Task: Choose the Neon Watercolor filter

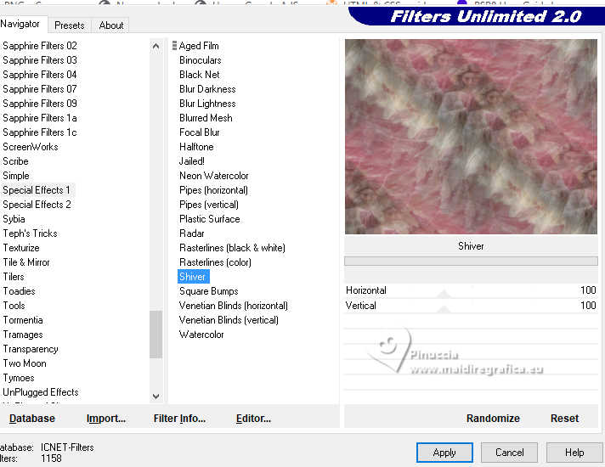Action: click(x=214, y=176)
